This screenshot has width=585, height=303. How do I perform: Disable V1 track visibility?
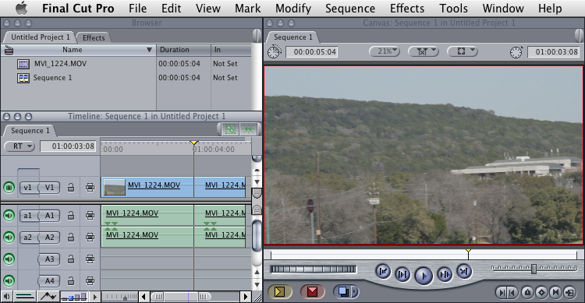pyautogui.click(x=9, y=187)
